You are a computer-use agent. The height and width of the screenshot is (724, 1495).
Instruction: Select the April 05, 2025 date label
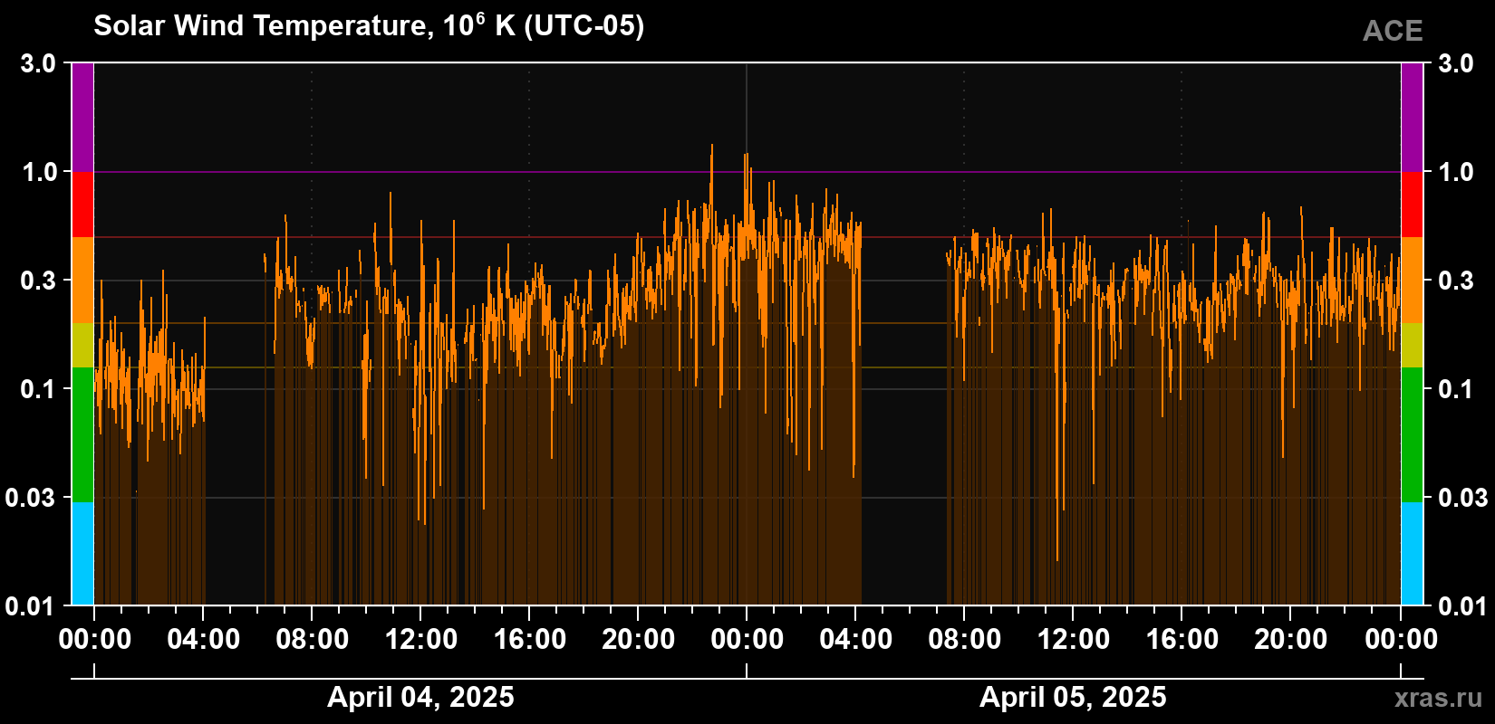point(1073,697)
